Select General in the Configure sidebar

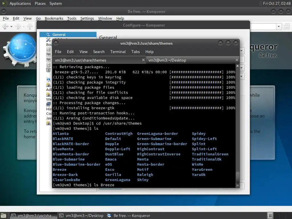(68, 35)
